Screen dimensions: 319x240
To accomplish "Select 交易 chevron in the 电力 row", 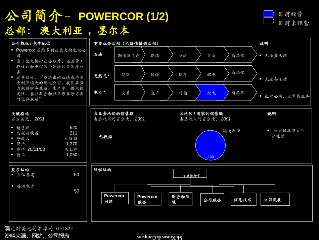I will pyautogui.click(x=130, y=93).
